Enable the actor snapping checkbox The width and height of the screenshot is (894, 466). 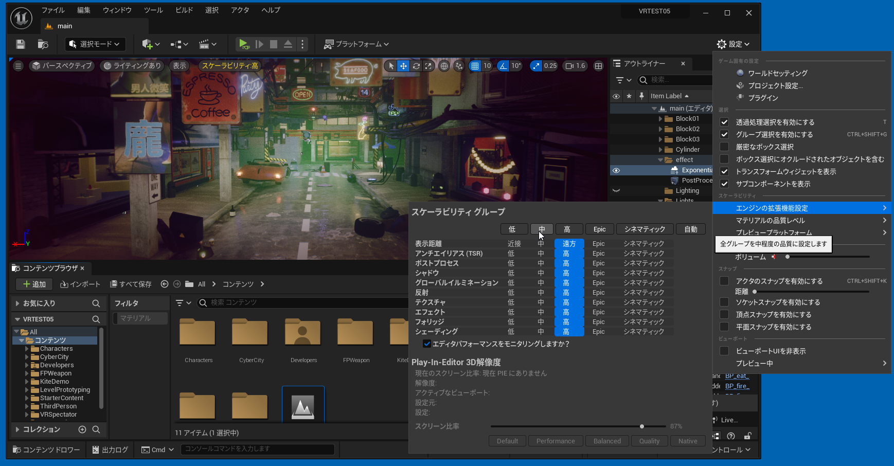coord(724,281)
